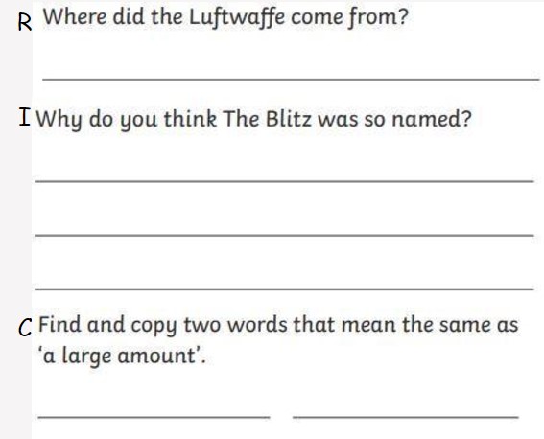
Task: Click the letter I label
Action: click(x=25, y=117)
